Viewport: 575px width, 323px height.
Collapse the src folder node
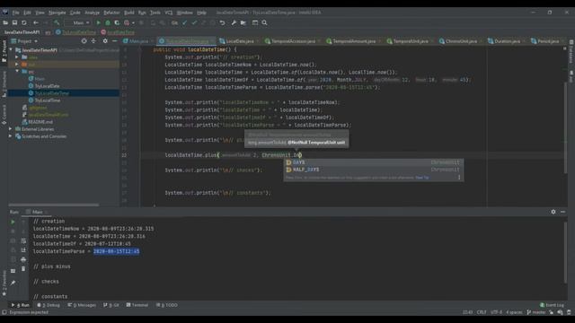[17, 72]
